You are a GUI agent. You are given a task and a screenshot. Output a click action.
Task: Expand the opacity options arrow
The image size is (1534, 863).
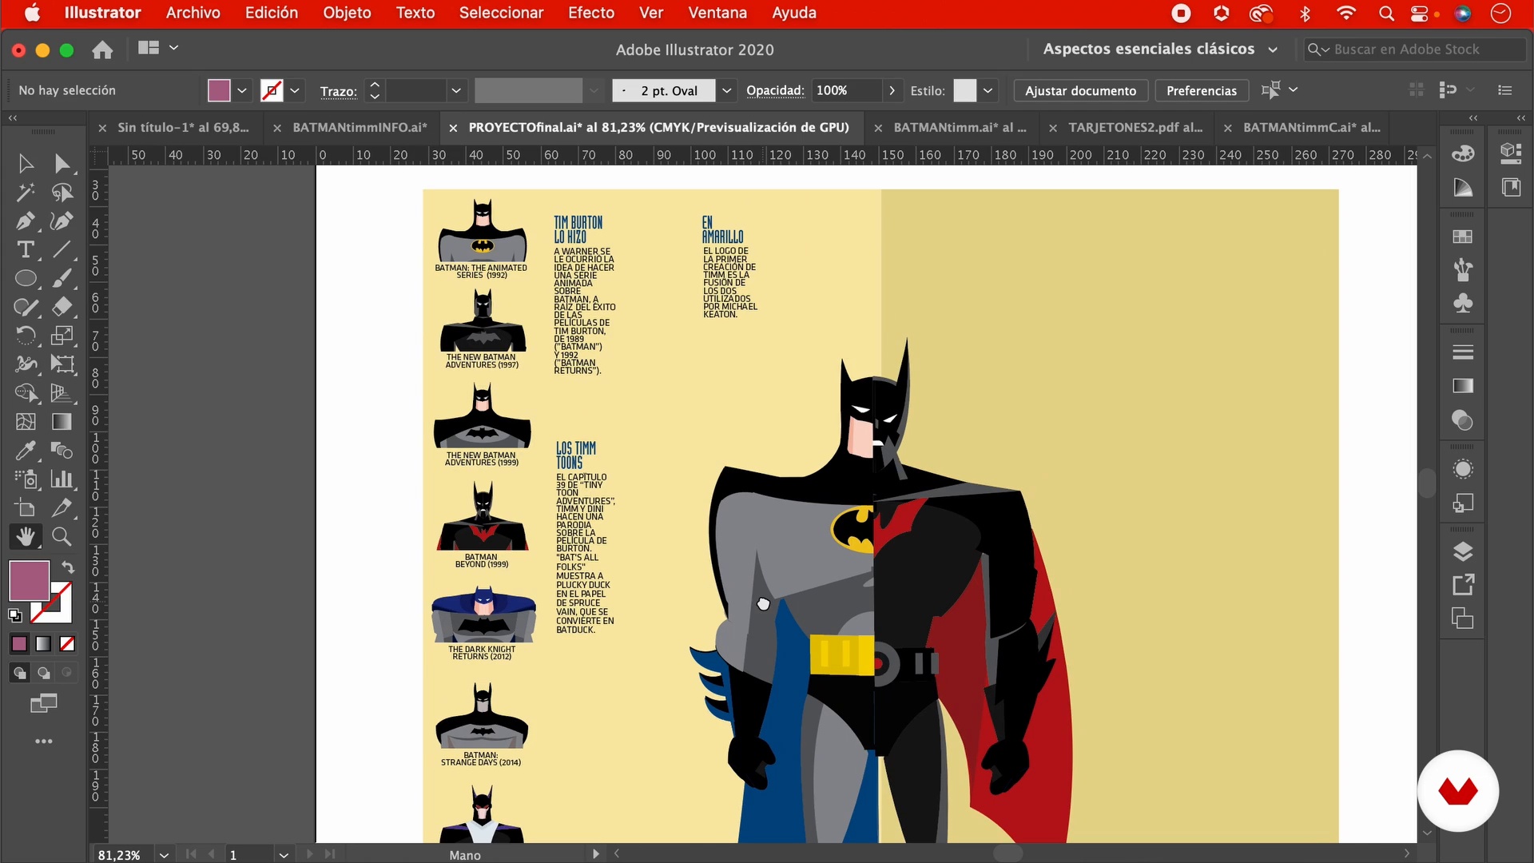coord(892,90)
